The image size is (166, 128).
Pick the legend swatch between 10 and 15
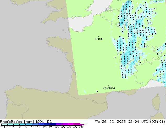pyautogui.click(x=35, y=125)
